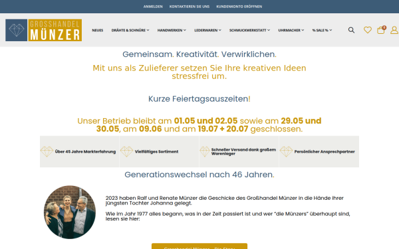The image size is (399, 249).
Task: Expand the Uhrmacher dropdown menu
Action: tap(291, 31)
